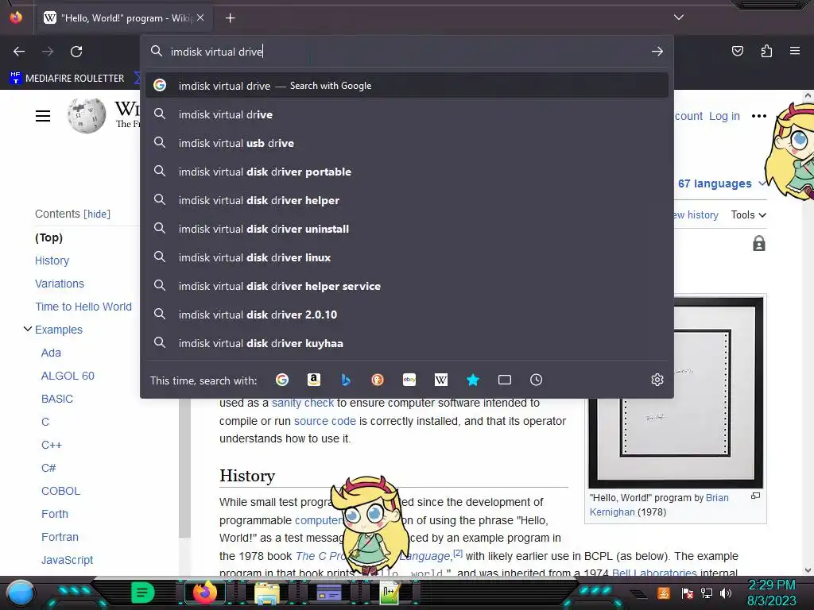Open File Explorer on taskbar
This screenshot has width=814, height=610.
coord(267,593)
